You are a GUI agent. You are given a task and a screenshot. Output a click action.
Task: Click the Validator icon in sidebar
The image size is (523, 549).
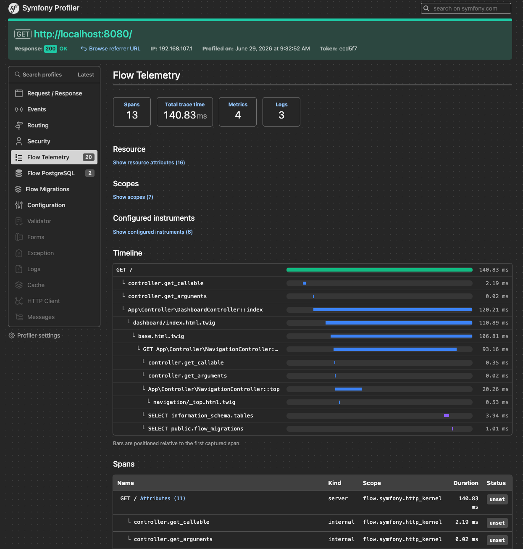[19, 221]
